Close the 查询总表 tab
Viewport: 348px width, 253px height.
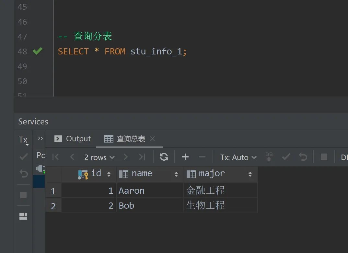152,139
